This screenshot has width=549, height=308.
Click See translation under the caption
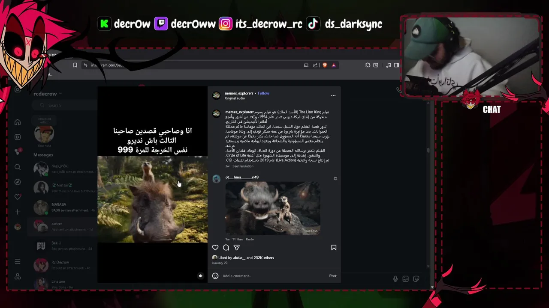click(243, 166)
